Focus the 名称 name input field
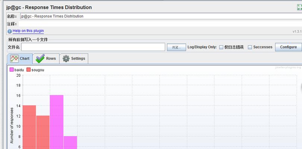Image resolution: width=302 pixels, height=149 pixels. click(x=161, y=16)
